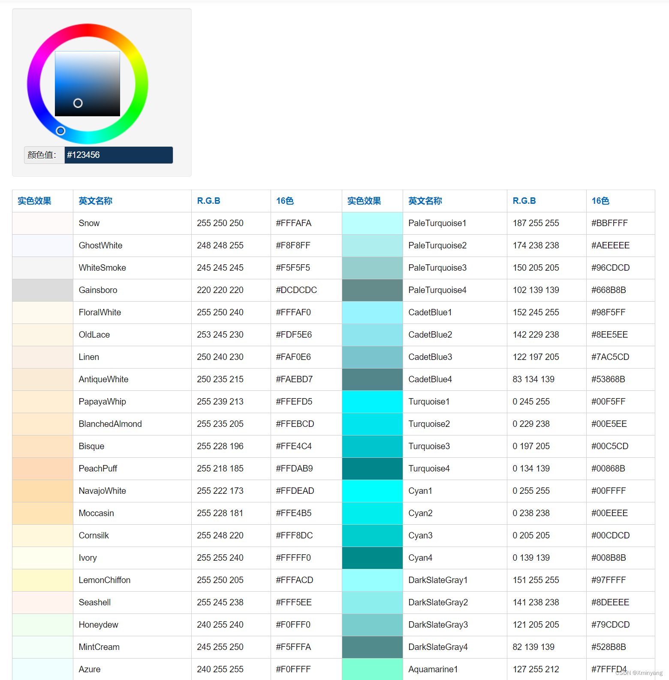Click the Cyan1 color swatch
Screen dimensions: 669x680
coord(372,491)
